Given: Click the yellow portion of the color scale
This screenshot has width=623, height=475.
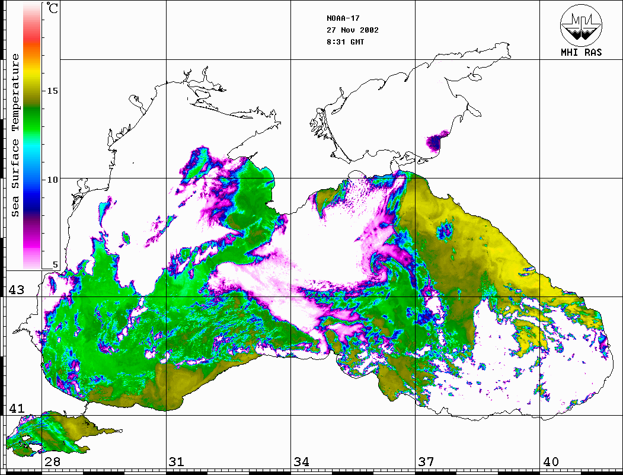Looking at the screenshot, I should (32, 74).
